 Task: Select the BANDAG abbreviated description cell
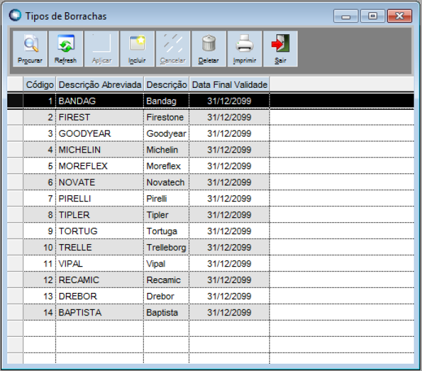coord(99,101)
